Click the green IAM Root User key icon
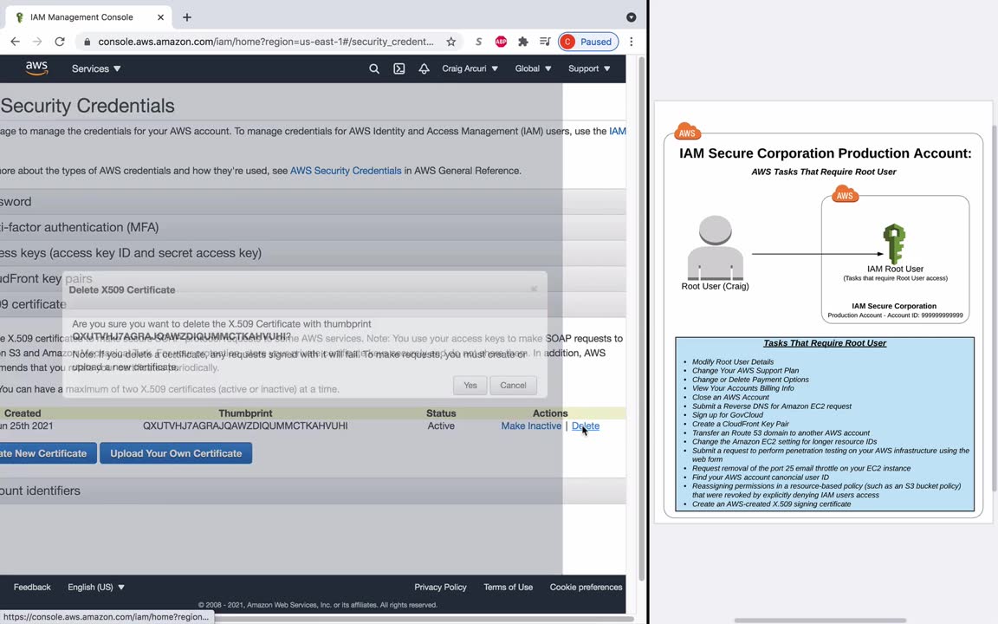The width and height of the screenshot is (998, 624). pyautogui.click(x=894, y=244)
